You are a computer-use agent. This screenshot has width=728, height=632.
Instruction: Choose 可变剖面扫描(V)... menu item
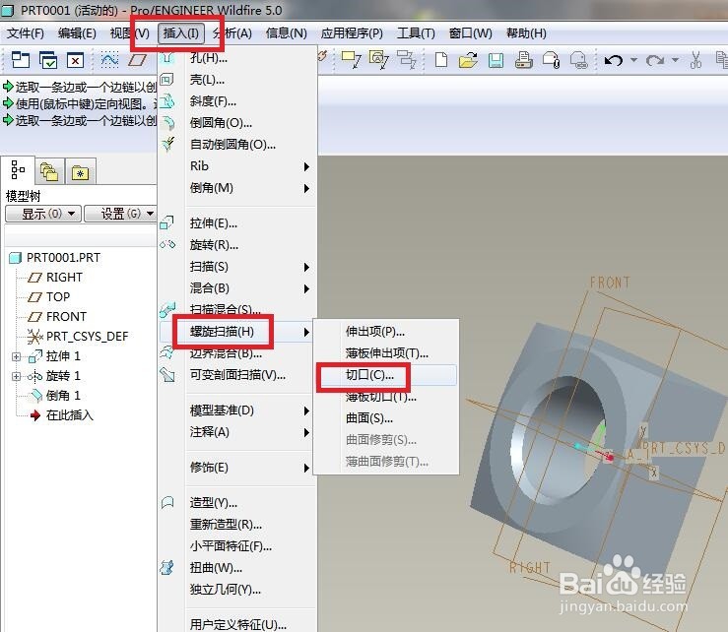237,375
